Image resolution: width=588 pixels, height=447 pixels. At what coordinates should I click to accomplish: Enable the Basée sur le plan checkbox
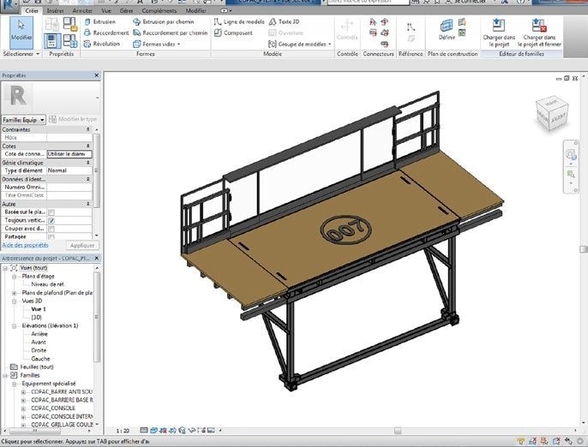point(51,212)
